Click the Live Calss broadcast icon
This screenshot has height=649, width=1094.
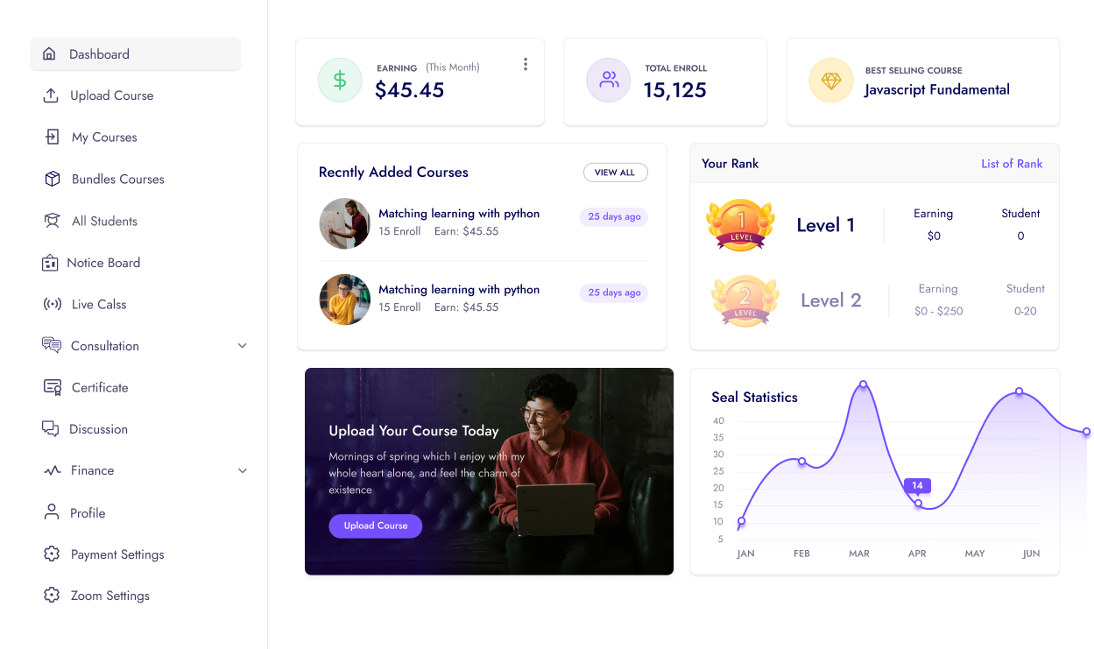click(53, 304)
